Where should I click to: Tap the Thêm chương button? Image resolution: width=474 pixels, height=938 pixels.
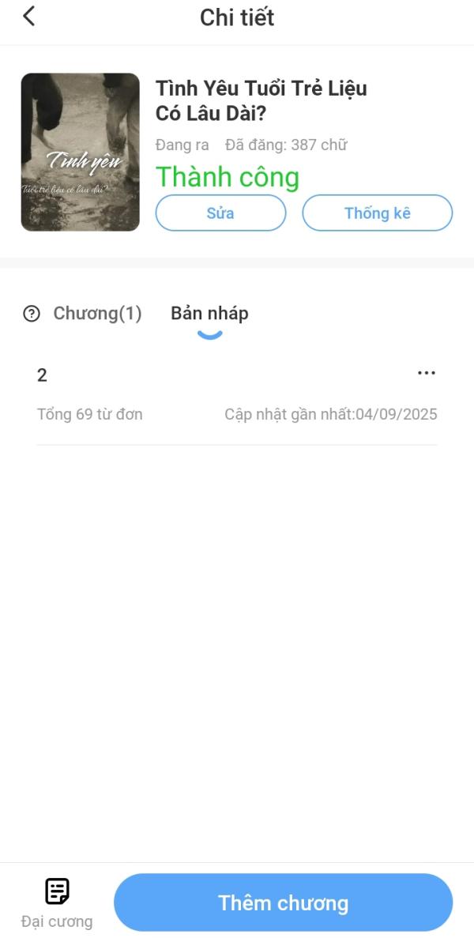coord(284,902)
